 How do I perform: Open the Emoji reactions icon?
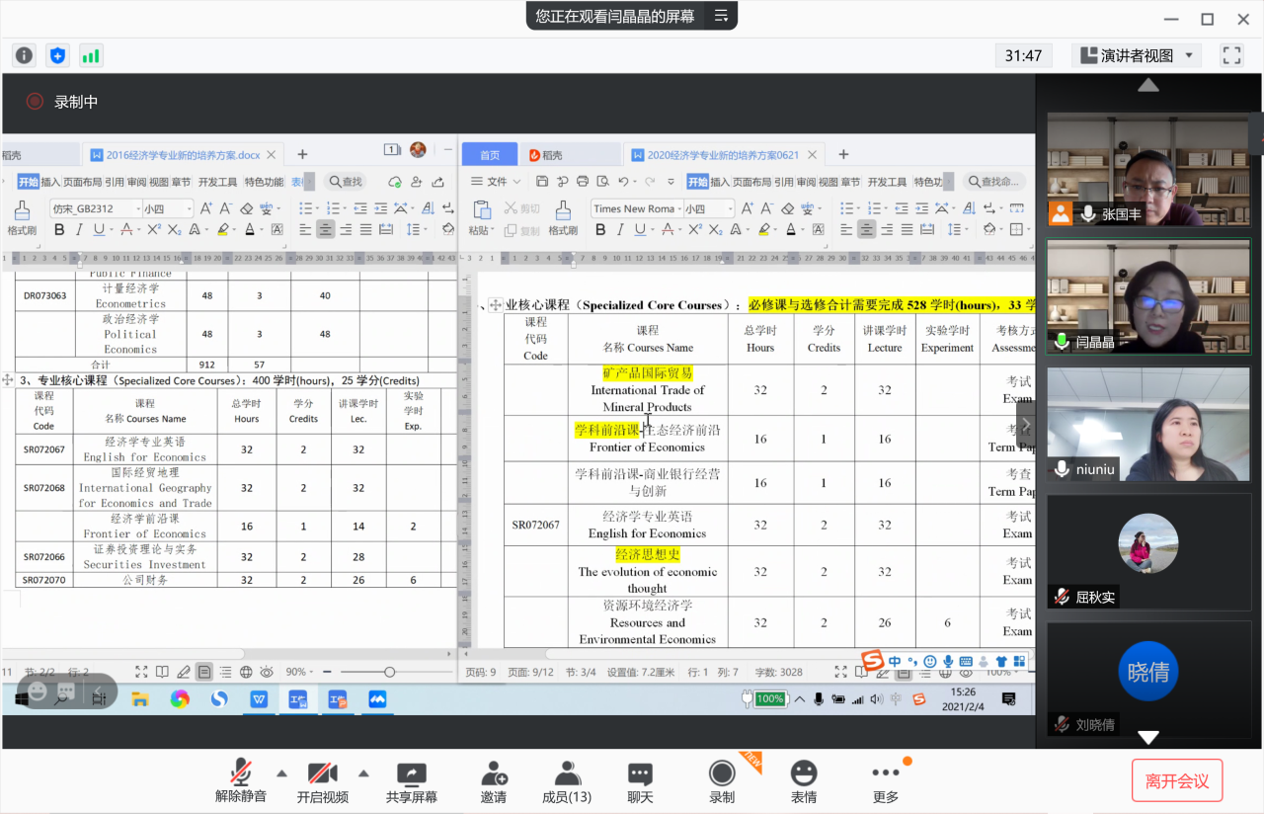point(804,773)
